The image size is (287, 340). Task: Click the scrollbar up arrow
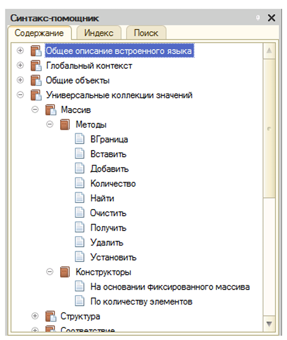click(x=269, y=51)
